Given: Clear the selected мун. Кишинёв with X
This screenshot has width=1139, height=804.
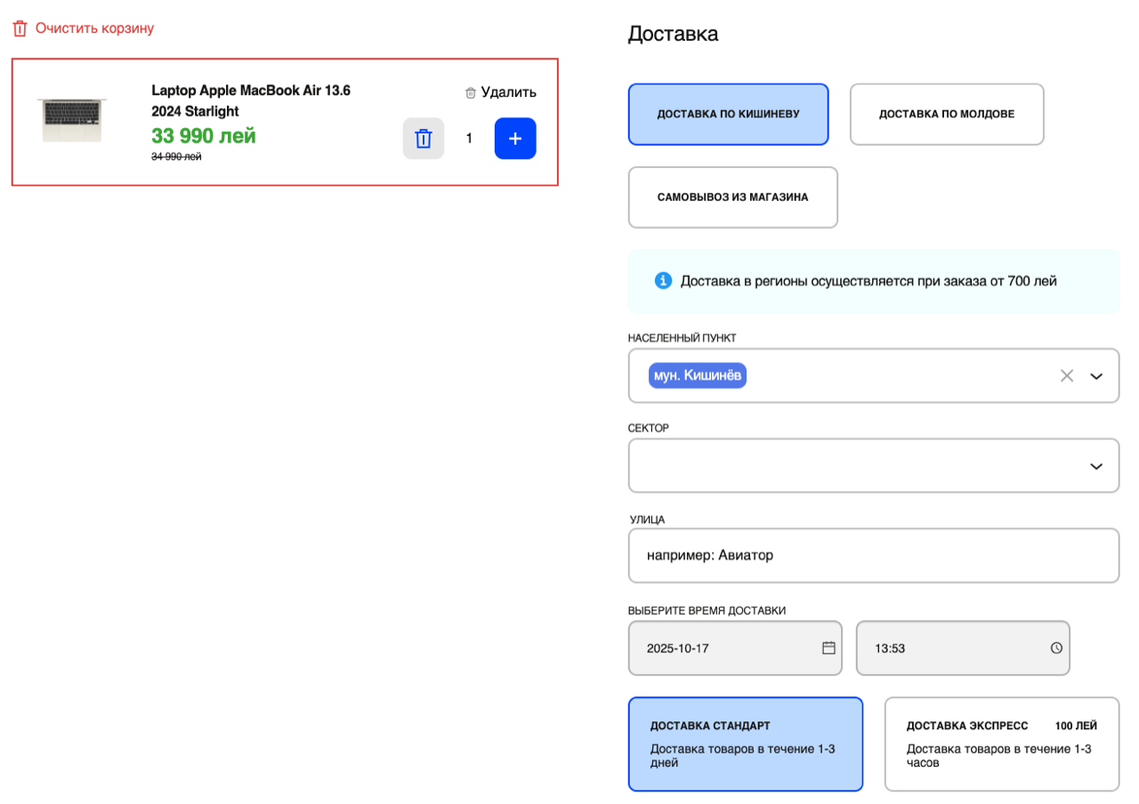Looking at the screenshot, I should 1067,375.
